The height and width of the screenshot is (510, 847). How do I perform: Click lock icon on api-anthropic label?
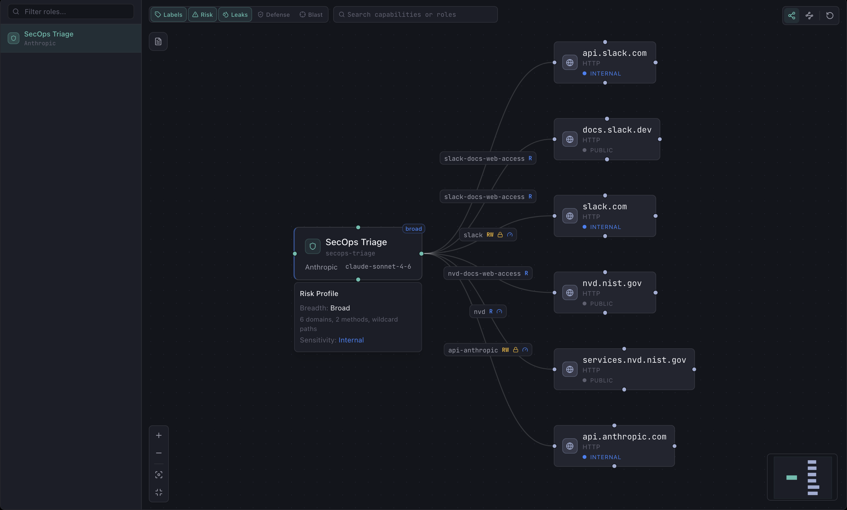click(516, 350)
